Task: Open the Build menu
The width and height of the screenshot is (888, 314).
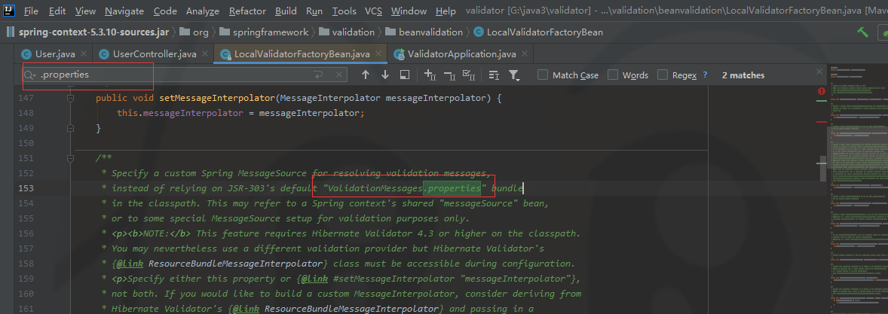Action: point(286,11)
